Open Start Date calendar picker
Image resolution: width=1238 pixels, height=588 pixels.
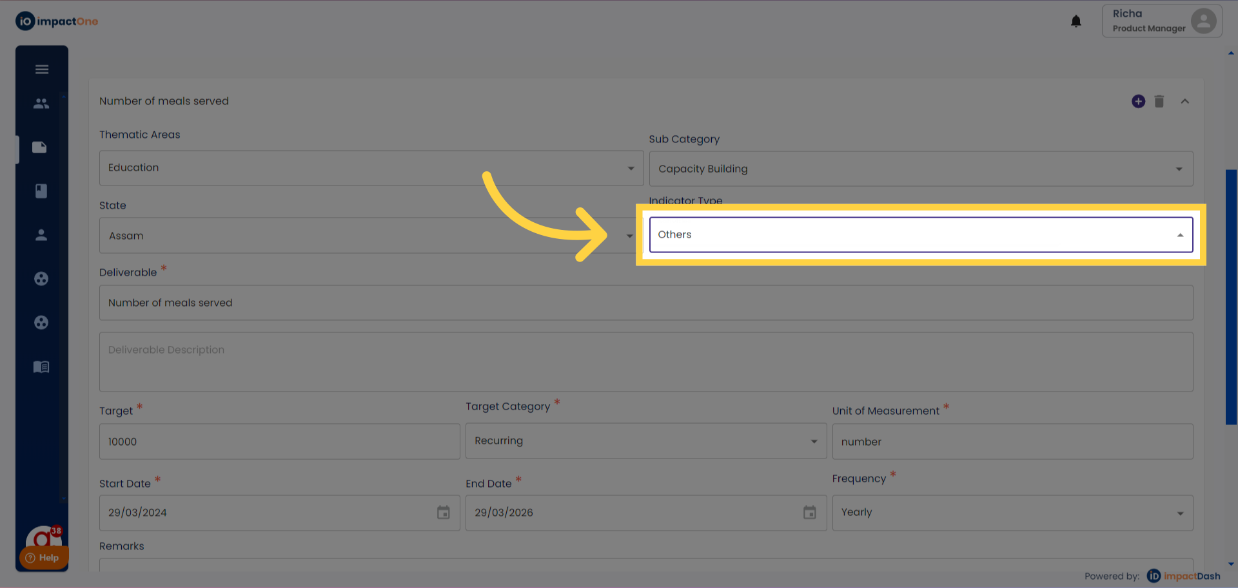pyautogui.click(x=444, y=513)
